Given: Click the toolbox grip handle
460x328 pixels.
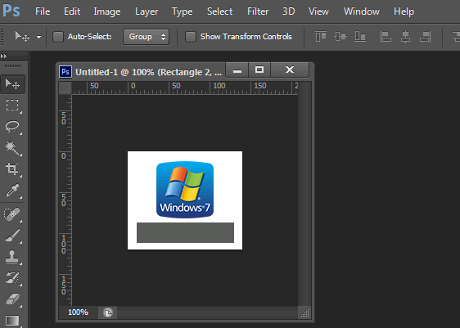Looking at the screenshot, I should click(x=12, y=65).
